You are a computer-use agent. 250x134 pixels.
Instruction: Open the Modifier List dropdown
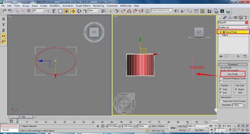(233, 27)
